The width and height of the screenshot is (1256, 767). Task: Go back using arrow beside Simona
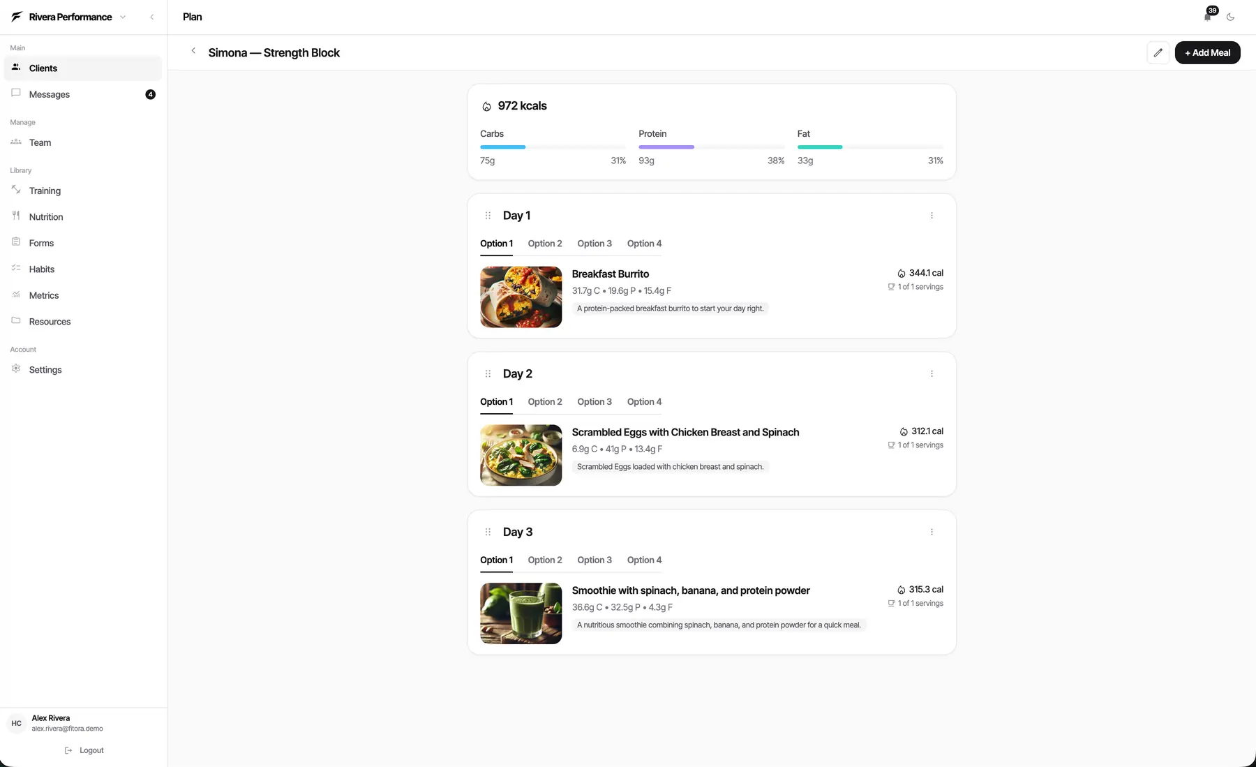pyautogui.click(x=193, y=51)
